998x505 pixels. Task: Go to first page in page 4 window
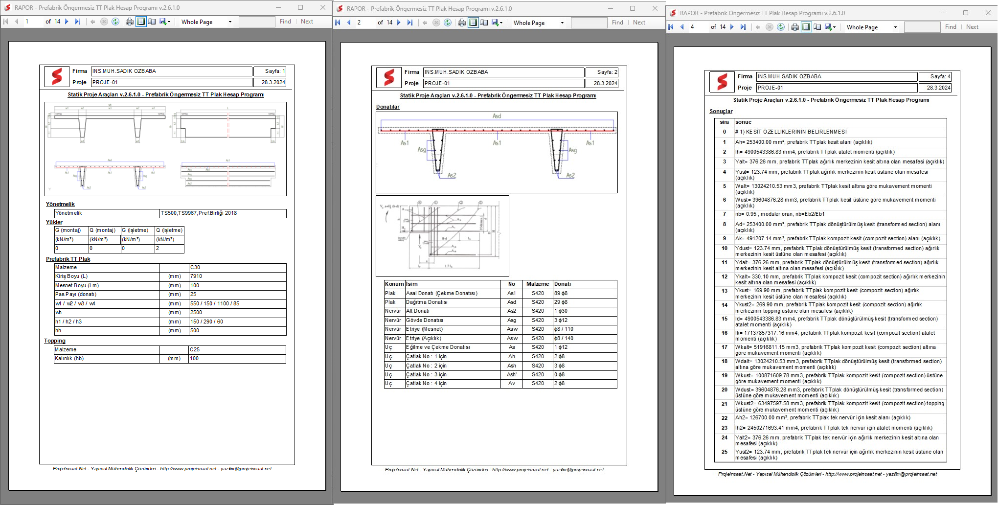pos(671,27)
